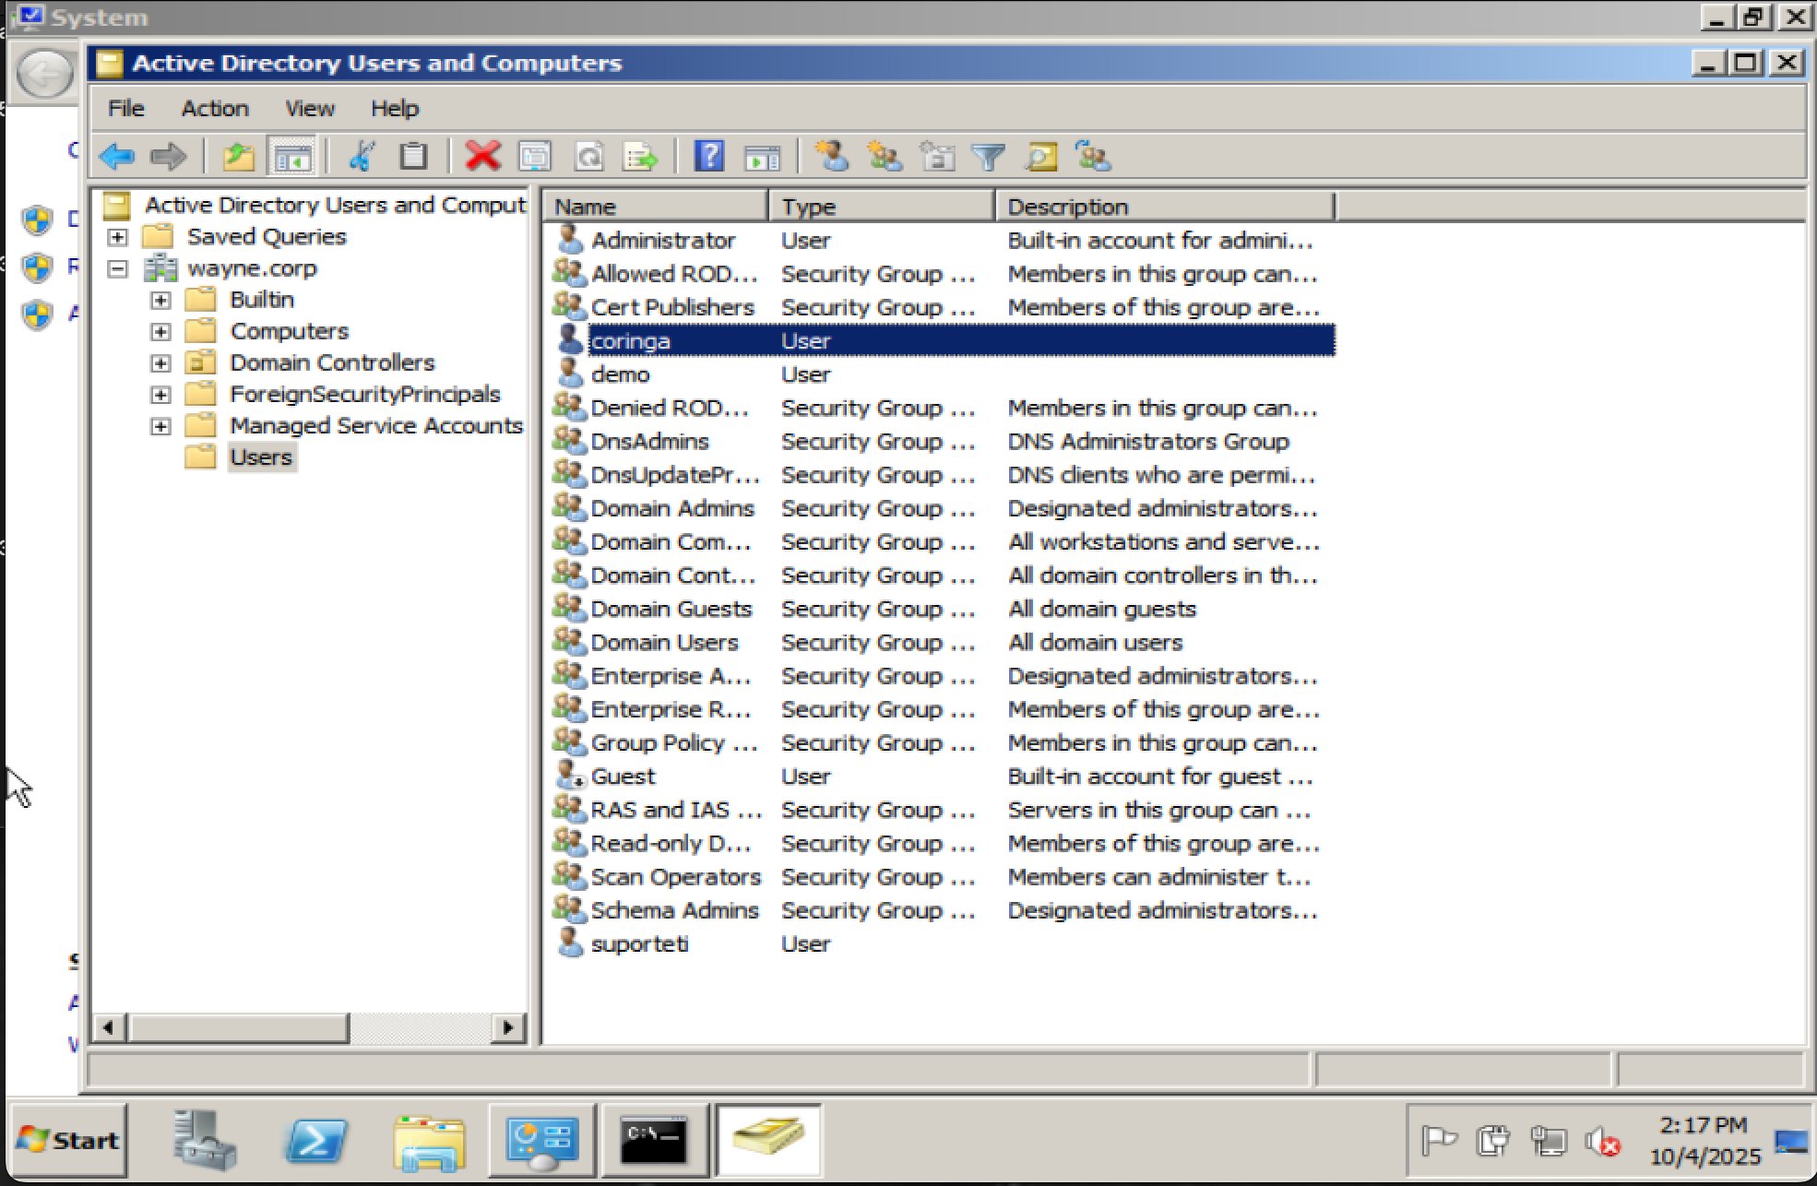The width and height of the screenshot is (1817, 1186).
Task: Select the Administrator user row
Action: [x=943, y=241]
